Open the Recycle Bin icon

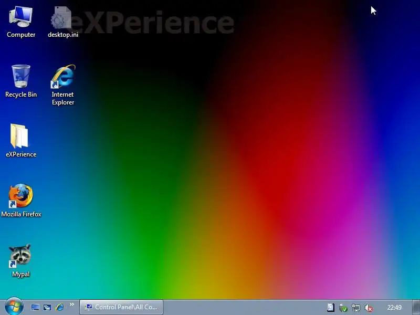(x=21, y=81)
